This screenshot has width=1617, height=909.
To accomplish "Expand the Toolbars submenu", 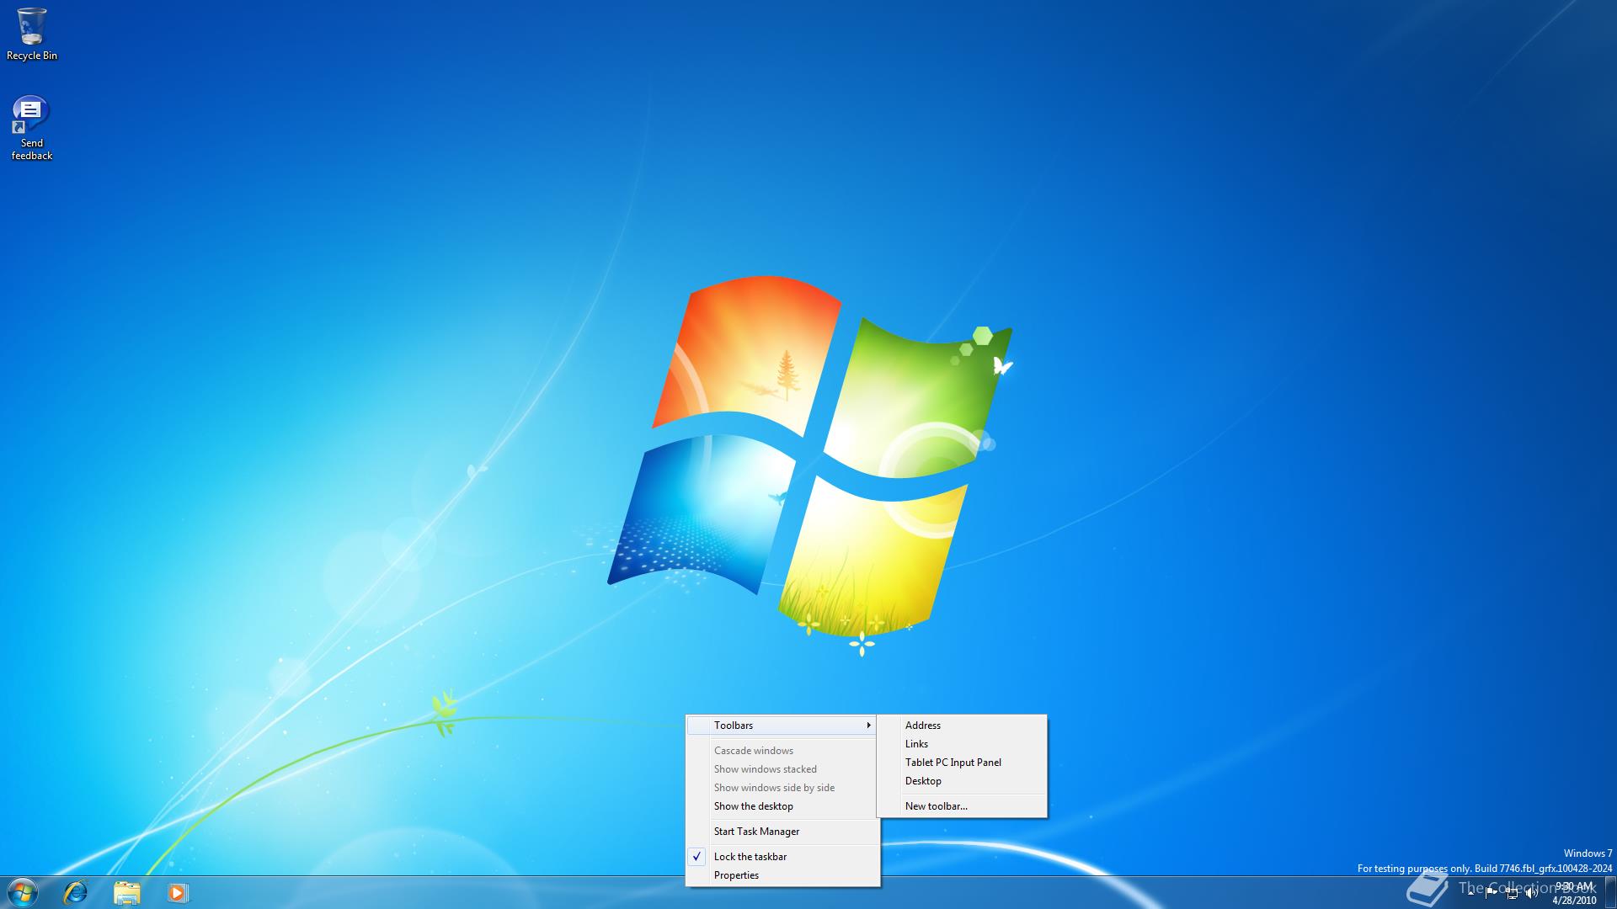I will 783,726.
